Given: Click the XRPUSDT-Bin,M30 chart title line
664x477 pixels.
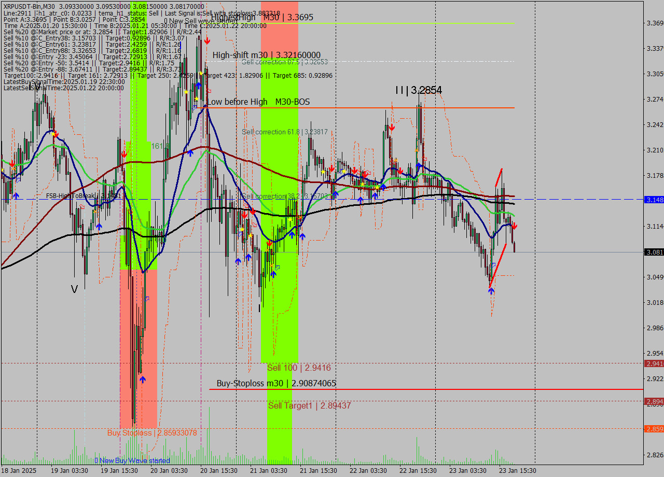Looking at the screenshot, I should click(x=104, y=6).
